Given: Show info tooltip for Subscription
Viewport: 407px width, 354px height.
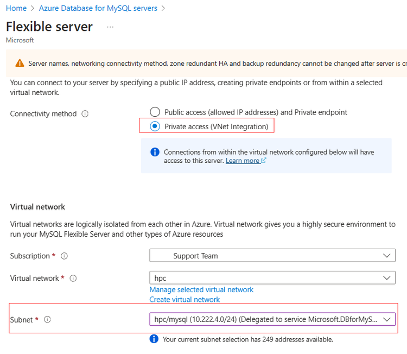Looking at the screenshot, I should pos(64,256).
